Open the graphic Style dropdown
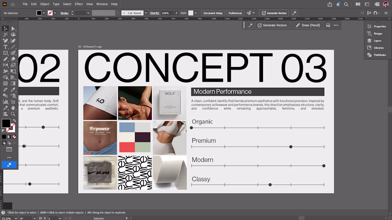This screenshot has height=220, width=392. point(196,13)
